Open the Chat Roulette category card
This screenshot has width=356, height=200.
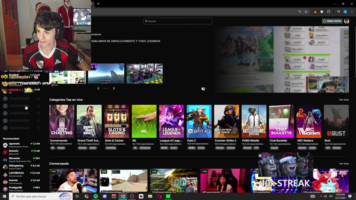click(x=281, y=121)
